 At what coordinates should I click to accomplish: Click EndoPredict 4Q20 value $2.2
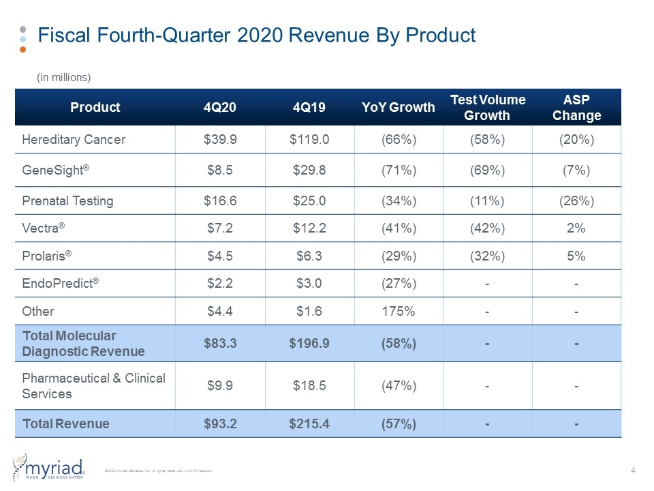point(220,284)
